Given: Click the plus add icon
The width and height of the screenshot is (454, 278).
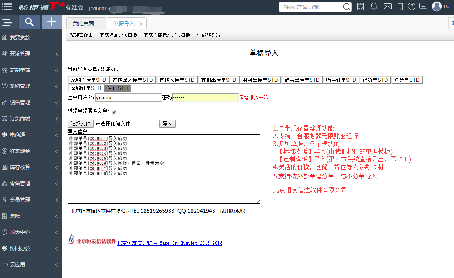Looking at the screenshot, I should tap(52, 22).
